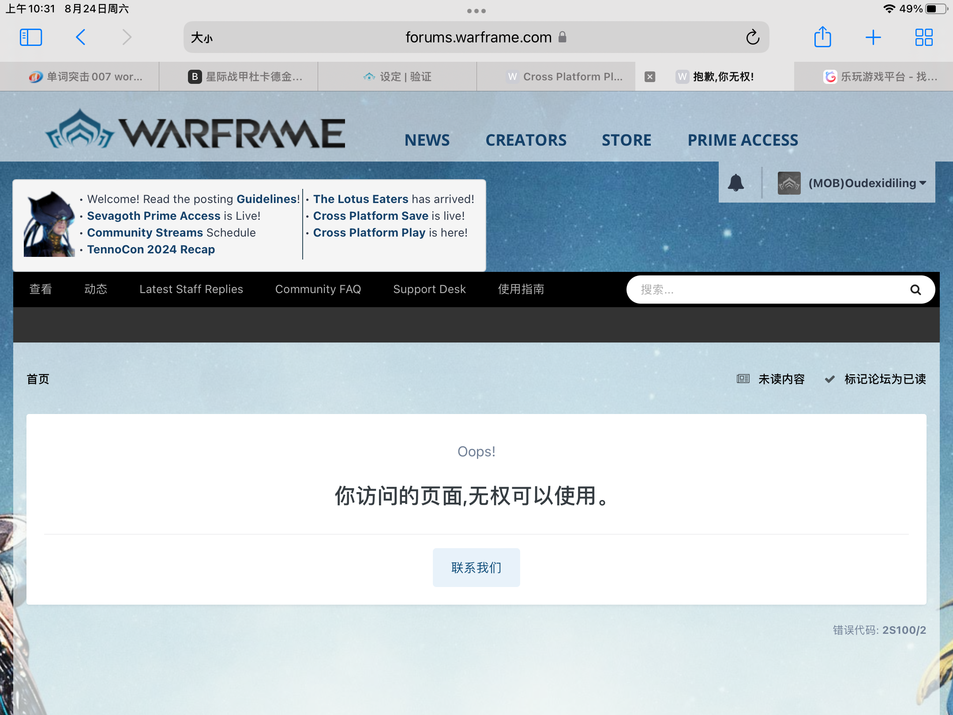The height and width of the screenshot is (715, 953).
Task: Add a new tab with plus icon
Action: (873, 38)
